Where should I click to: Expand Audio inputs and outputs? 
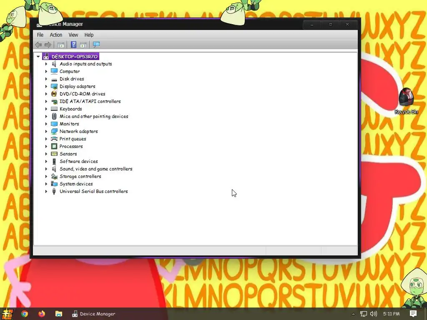point(46,64)
